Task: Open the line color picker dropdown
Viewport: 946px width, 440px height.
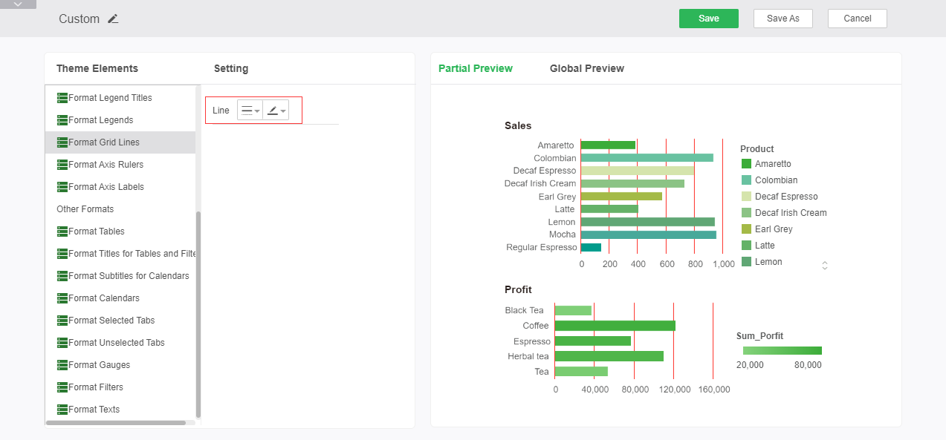Action: click(276, 111)
